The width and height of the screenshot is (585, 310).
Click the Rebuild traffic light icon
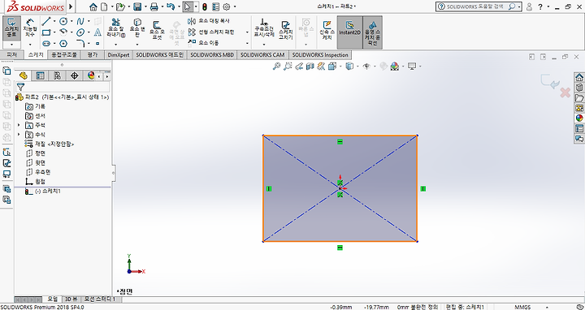(x=205, y=6)
